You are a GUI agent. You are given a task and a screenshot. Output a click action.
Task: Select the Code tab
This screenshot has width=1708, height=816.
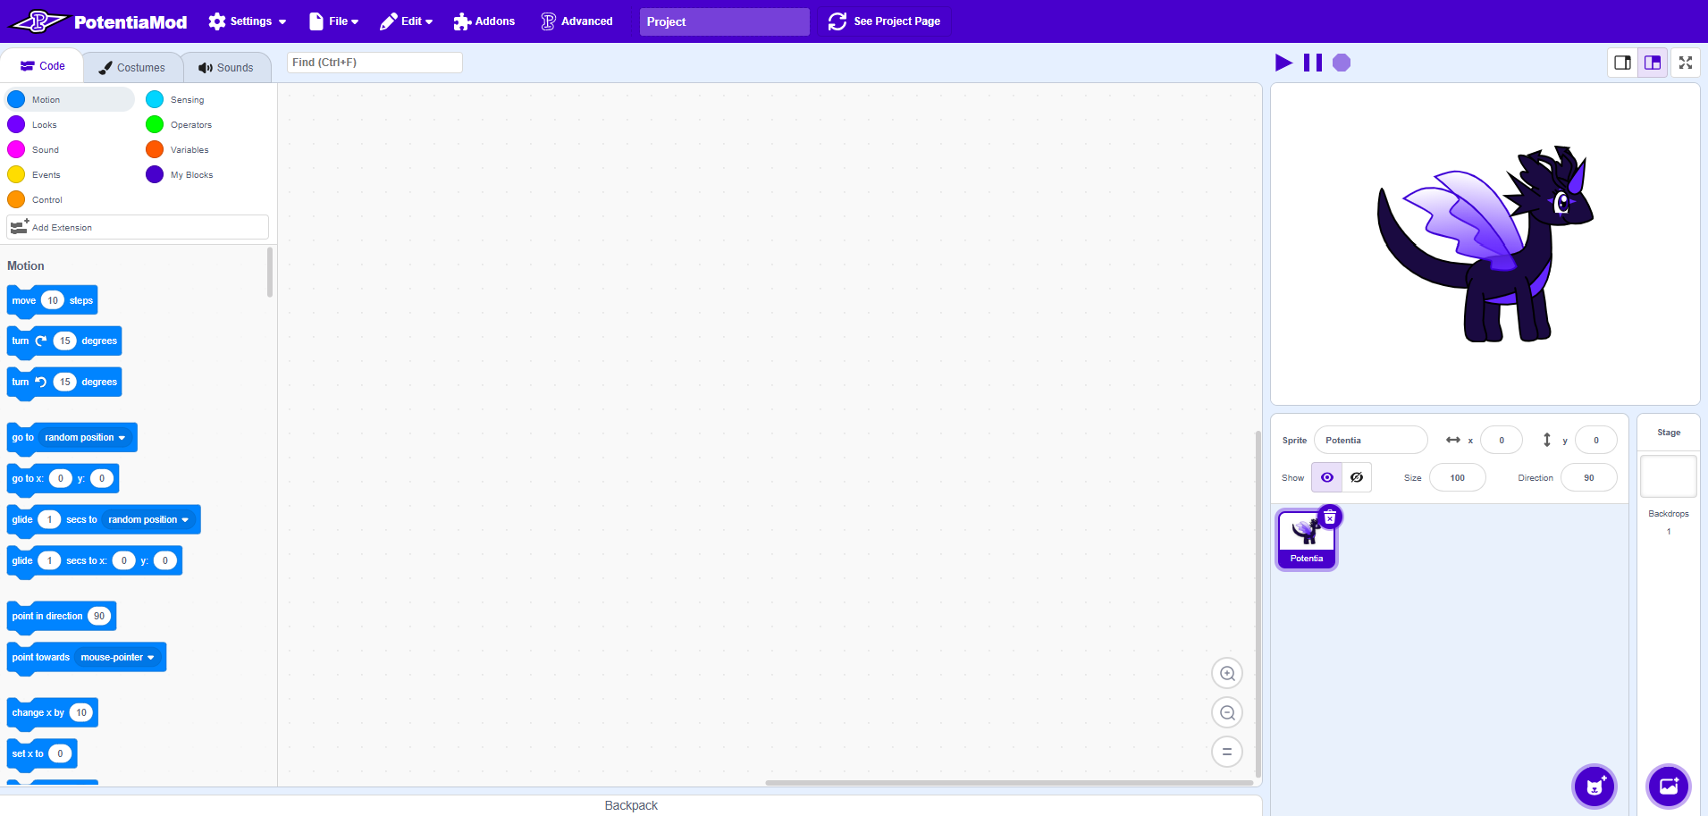pos(43,66)
